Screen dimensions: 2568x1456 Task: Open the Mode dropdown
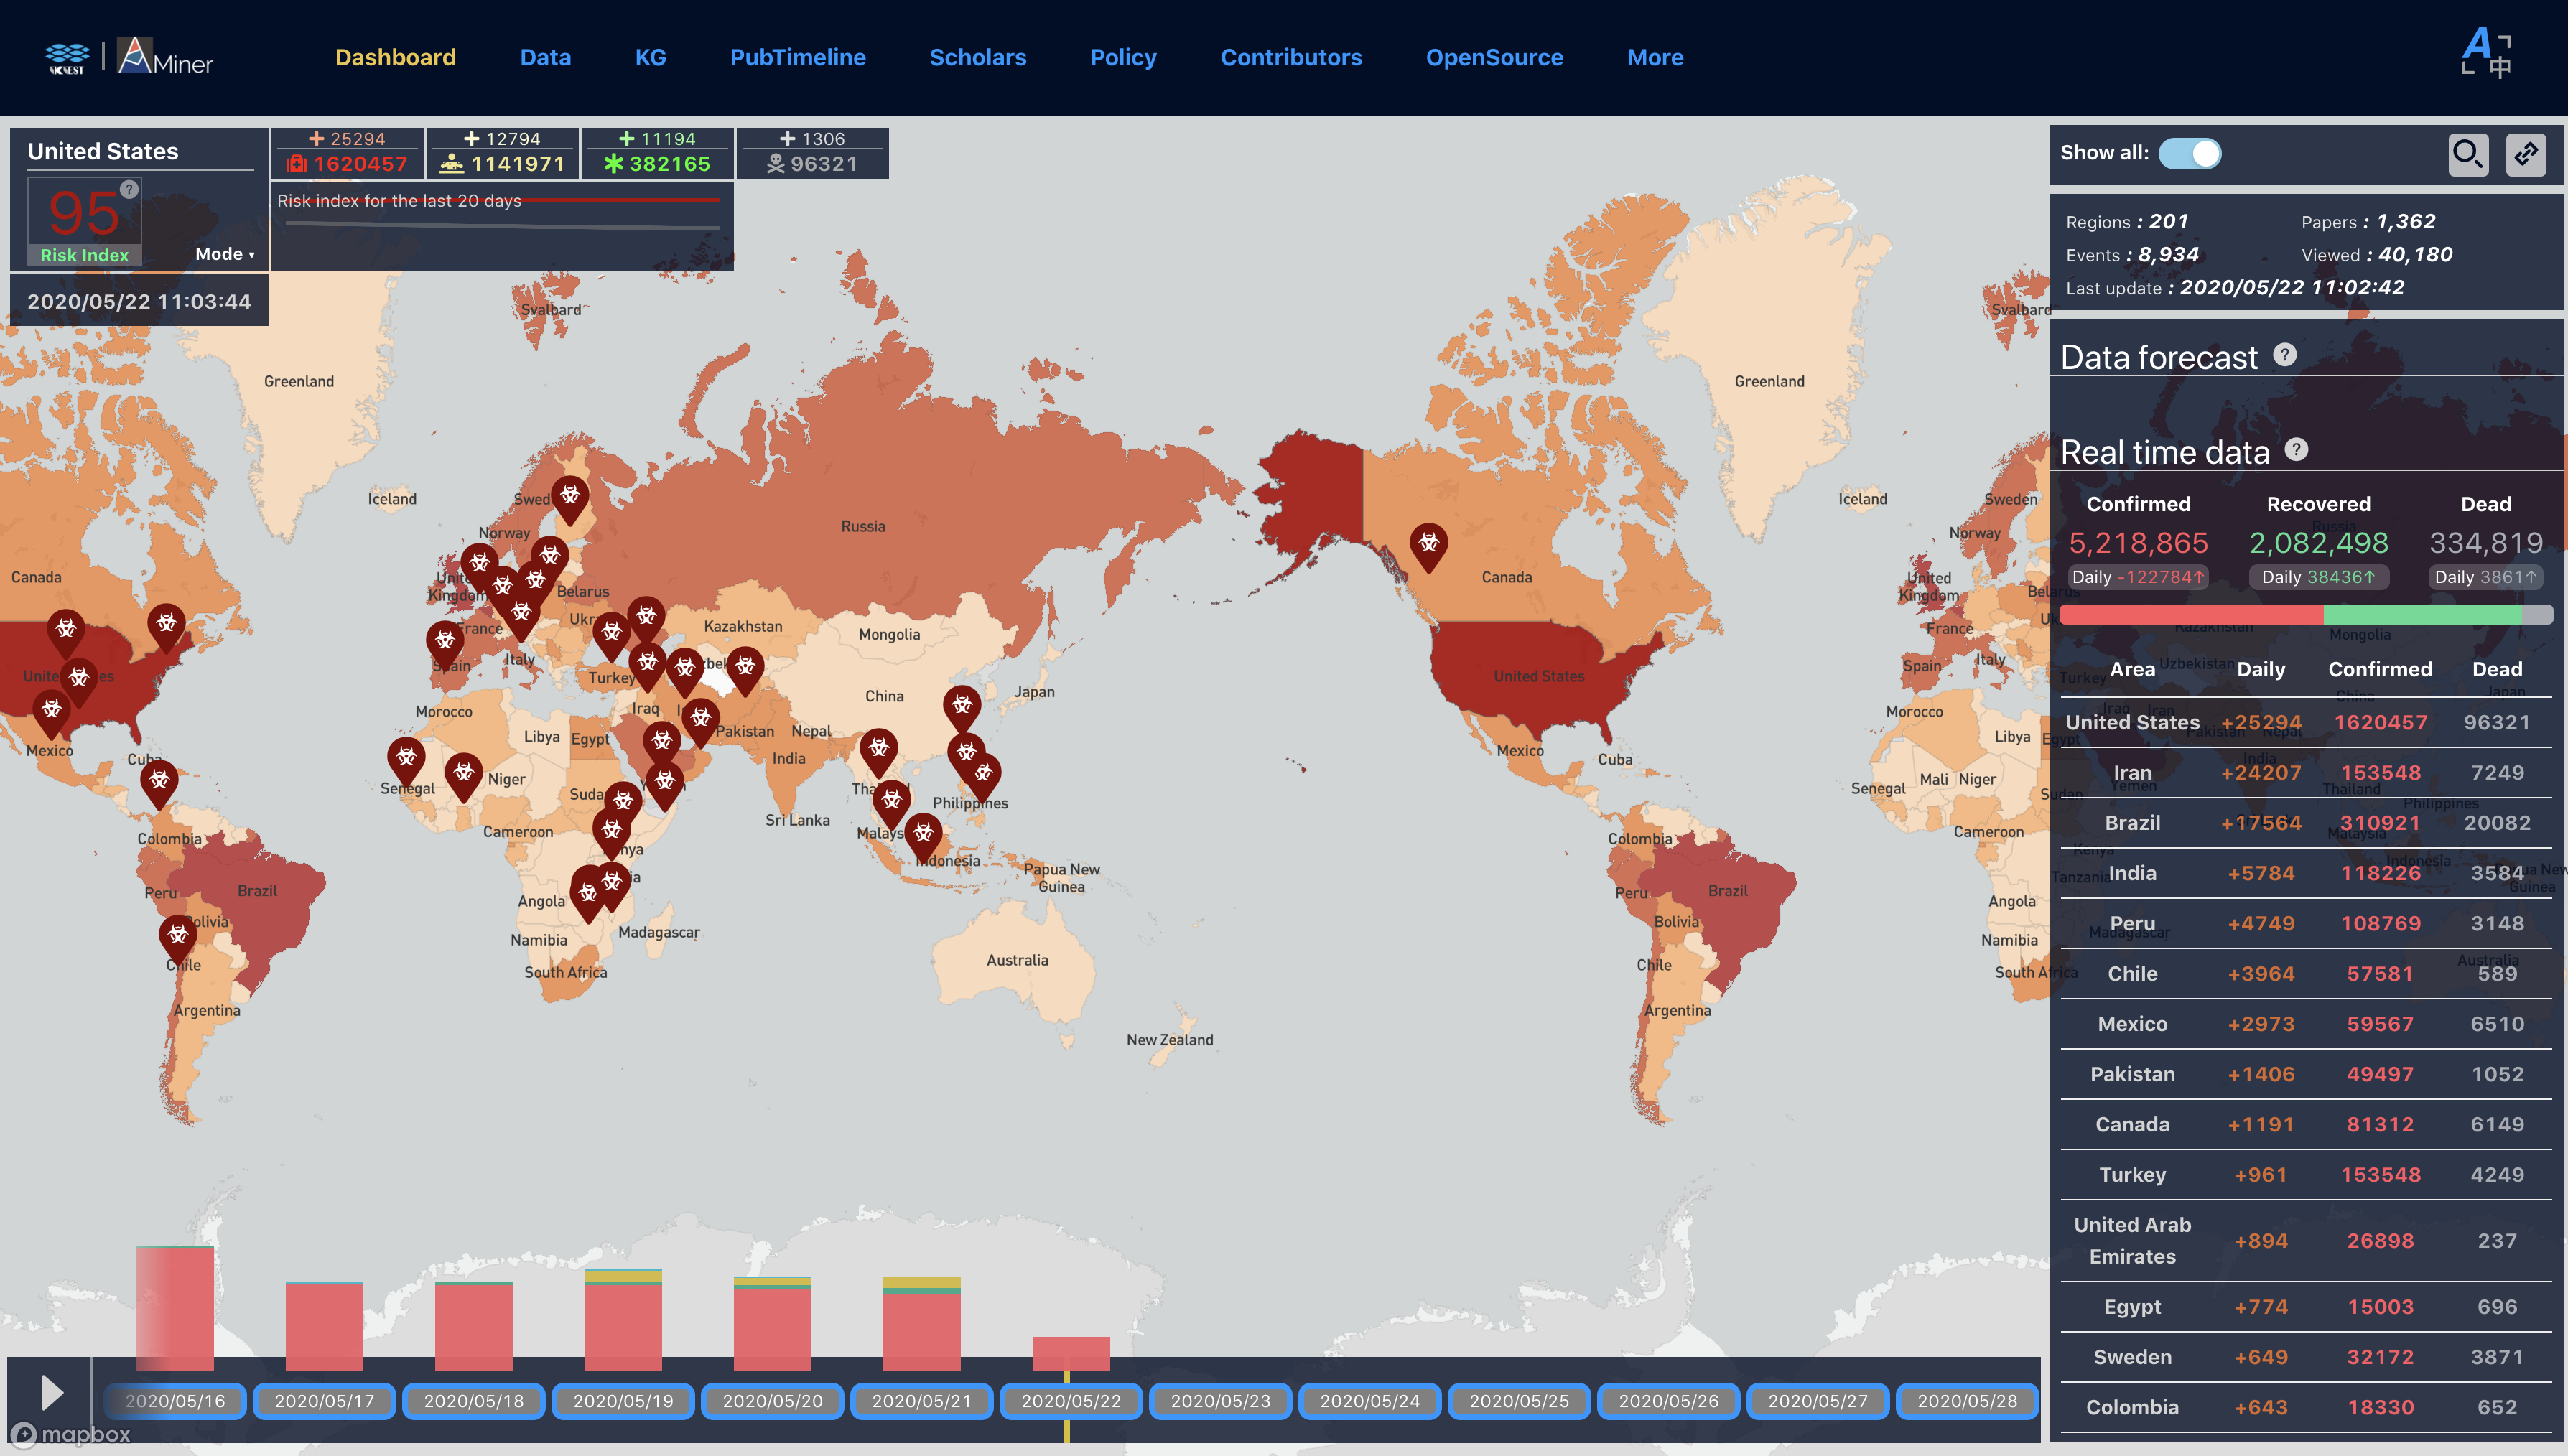(x=224, y=254)
